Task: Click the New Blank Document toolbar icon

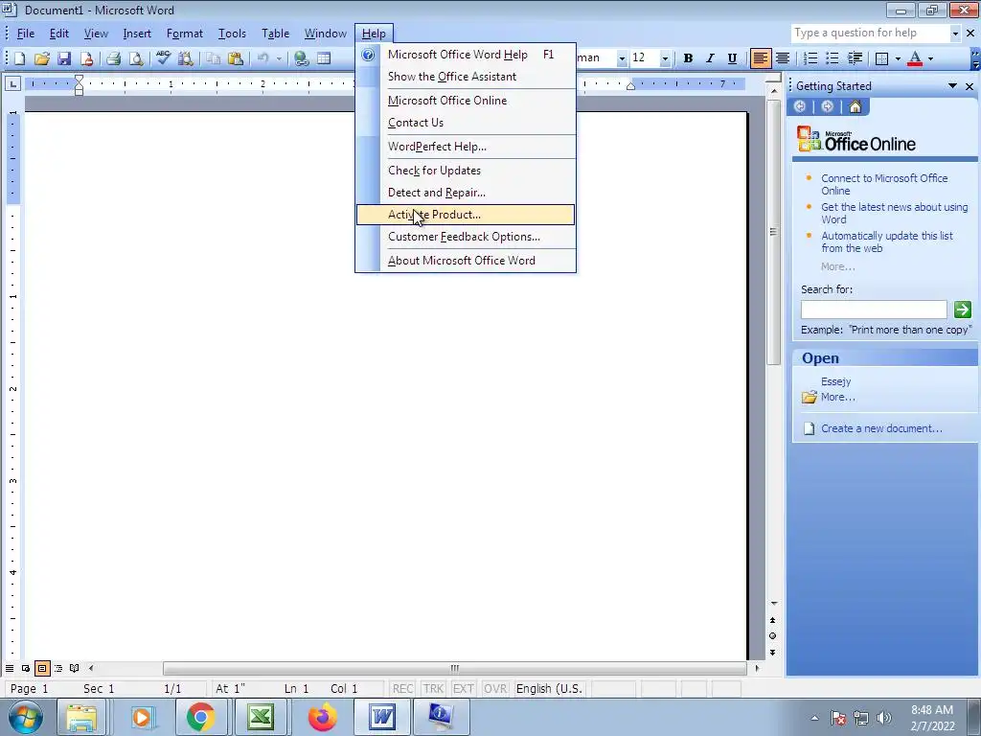Action: tap(19, 58)
